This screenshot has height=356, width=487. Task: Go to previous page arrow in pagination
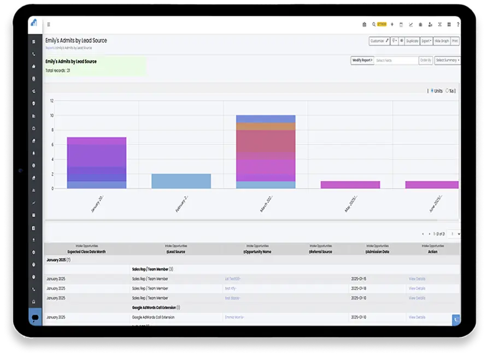[x=423, y=234]
